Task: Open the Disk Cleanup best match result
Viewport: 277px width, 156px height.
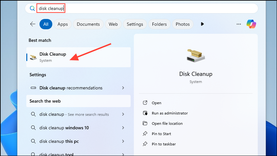Action: [x=78, y=57]
